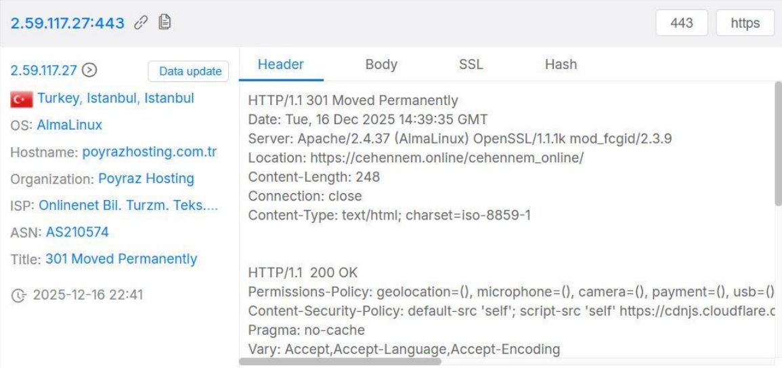Click the AS210574 ASN link

click(x=77, y=232)
